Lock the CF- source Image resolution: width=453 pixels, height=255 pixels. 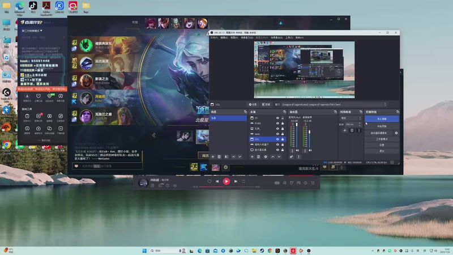click(x=283, y=118)
